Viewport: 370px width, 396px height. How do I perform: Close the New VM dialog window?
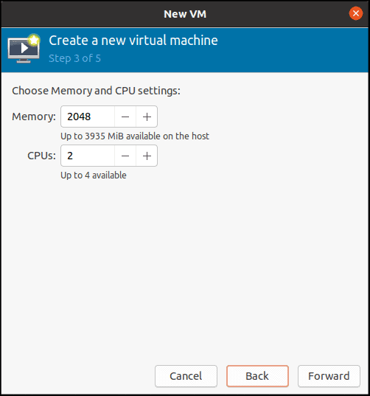[356, 13]
